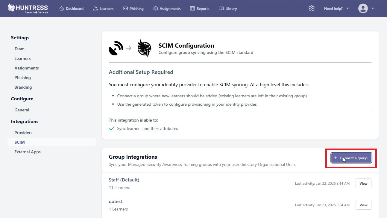Open Phishing in the top navigation bar

point(133,8)
